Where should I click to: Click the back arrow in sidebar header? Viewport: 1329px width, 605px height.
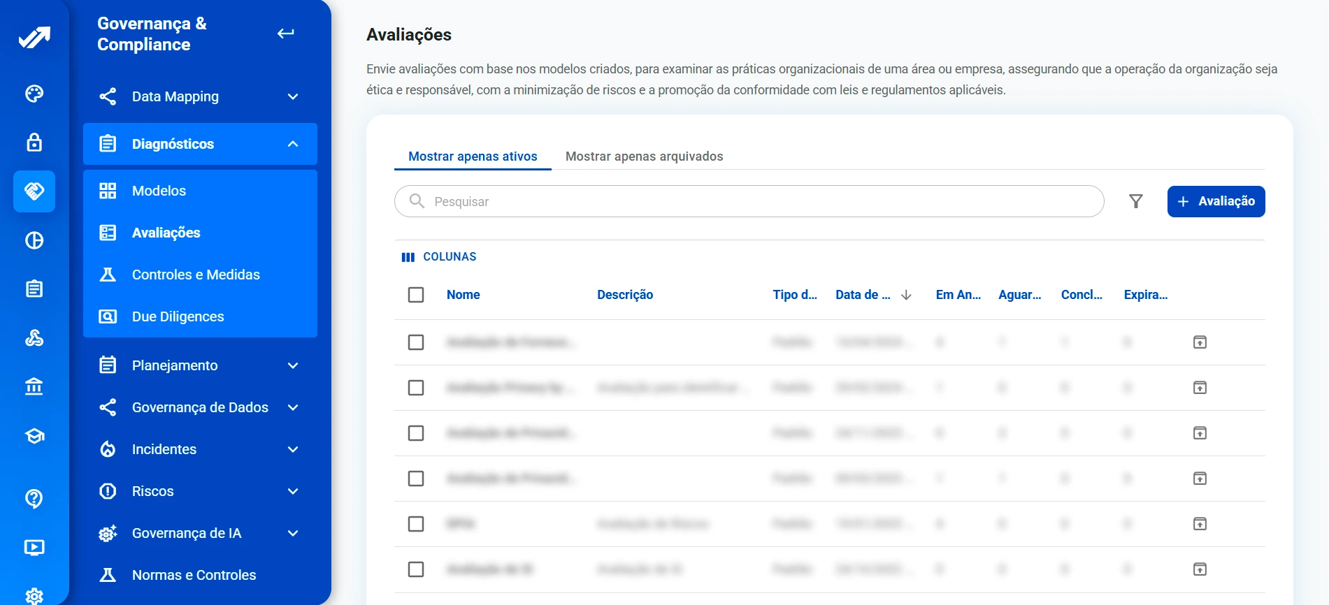(x=285, y=34)
